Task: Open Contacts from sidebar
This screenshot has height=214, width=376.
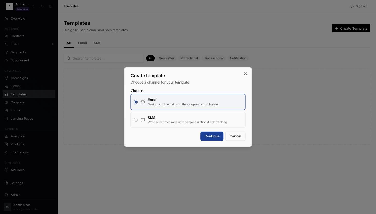Action: click(x=29, y=36)
